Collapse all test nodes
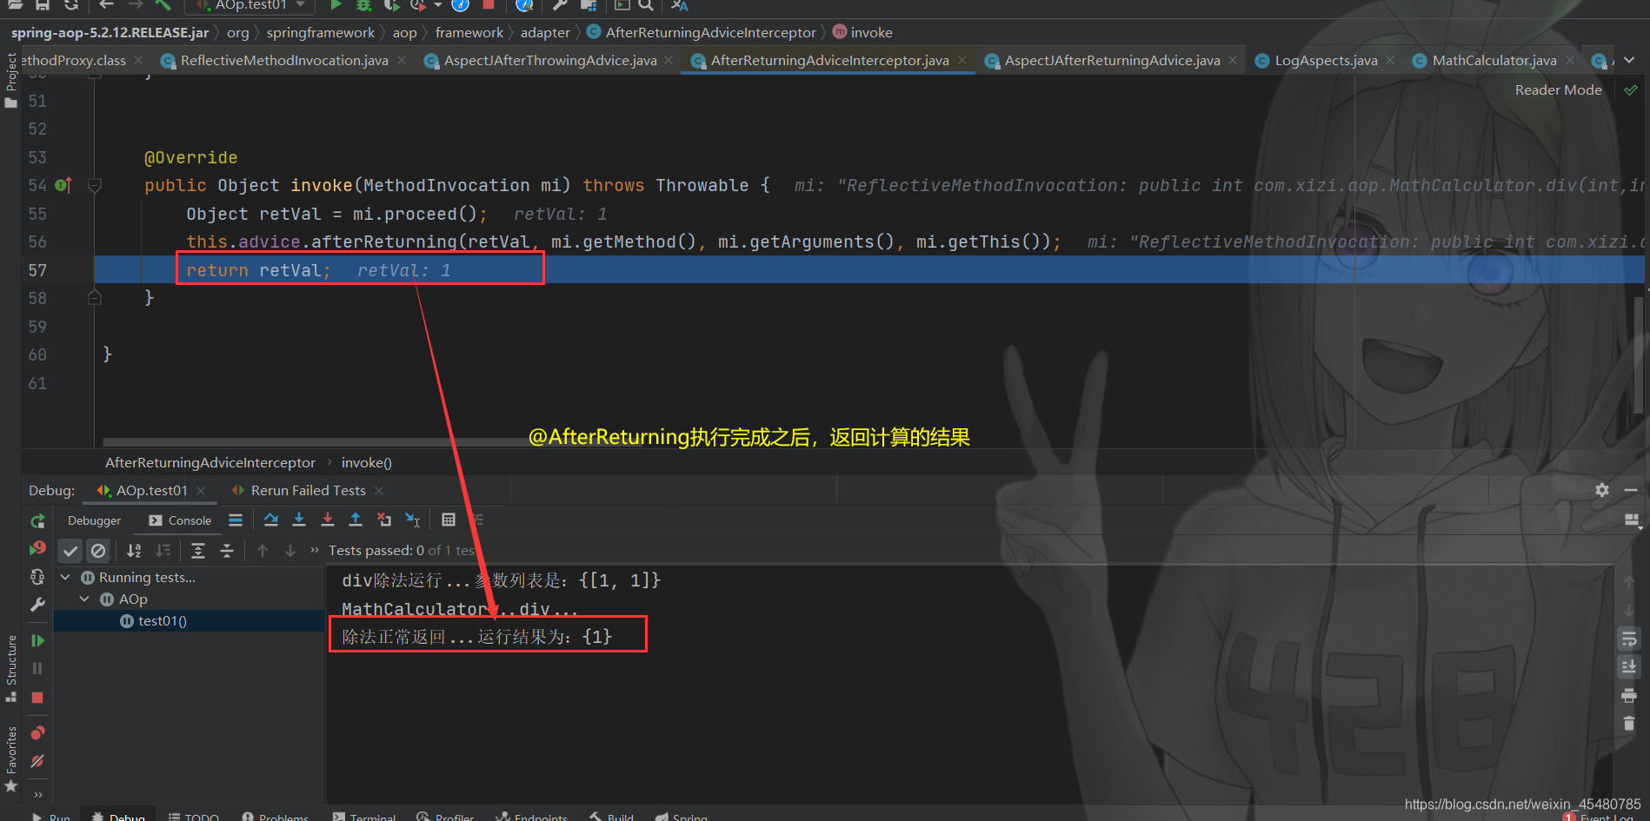 [227, 550]
